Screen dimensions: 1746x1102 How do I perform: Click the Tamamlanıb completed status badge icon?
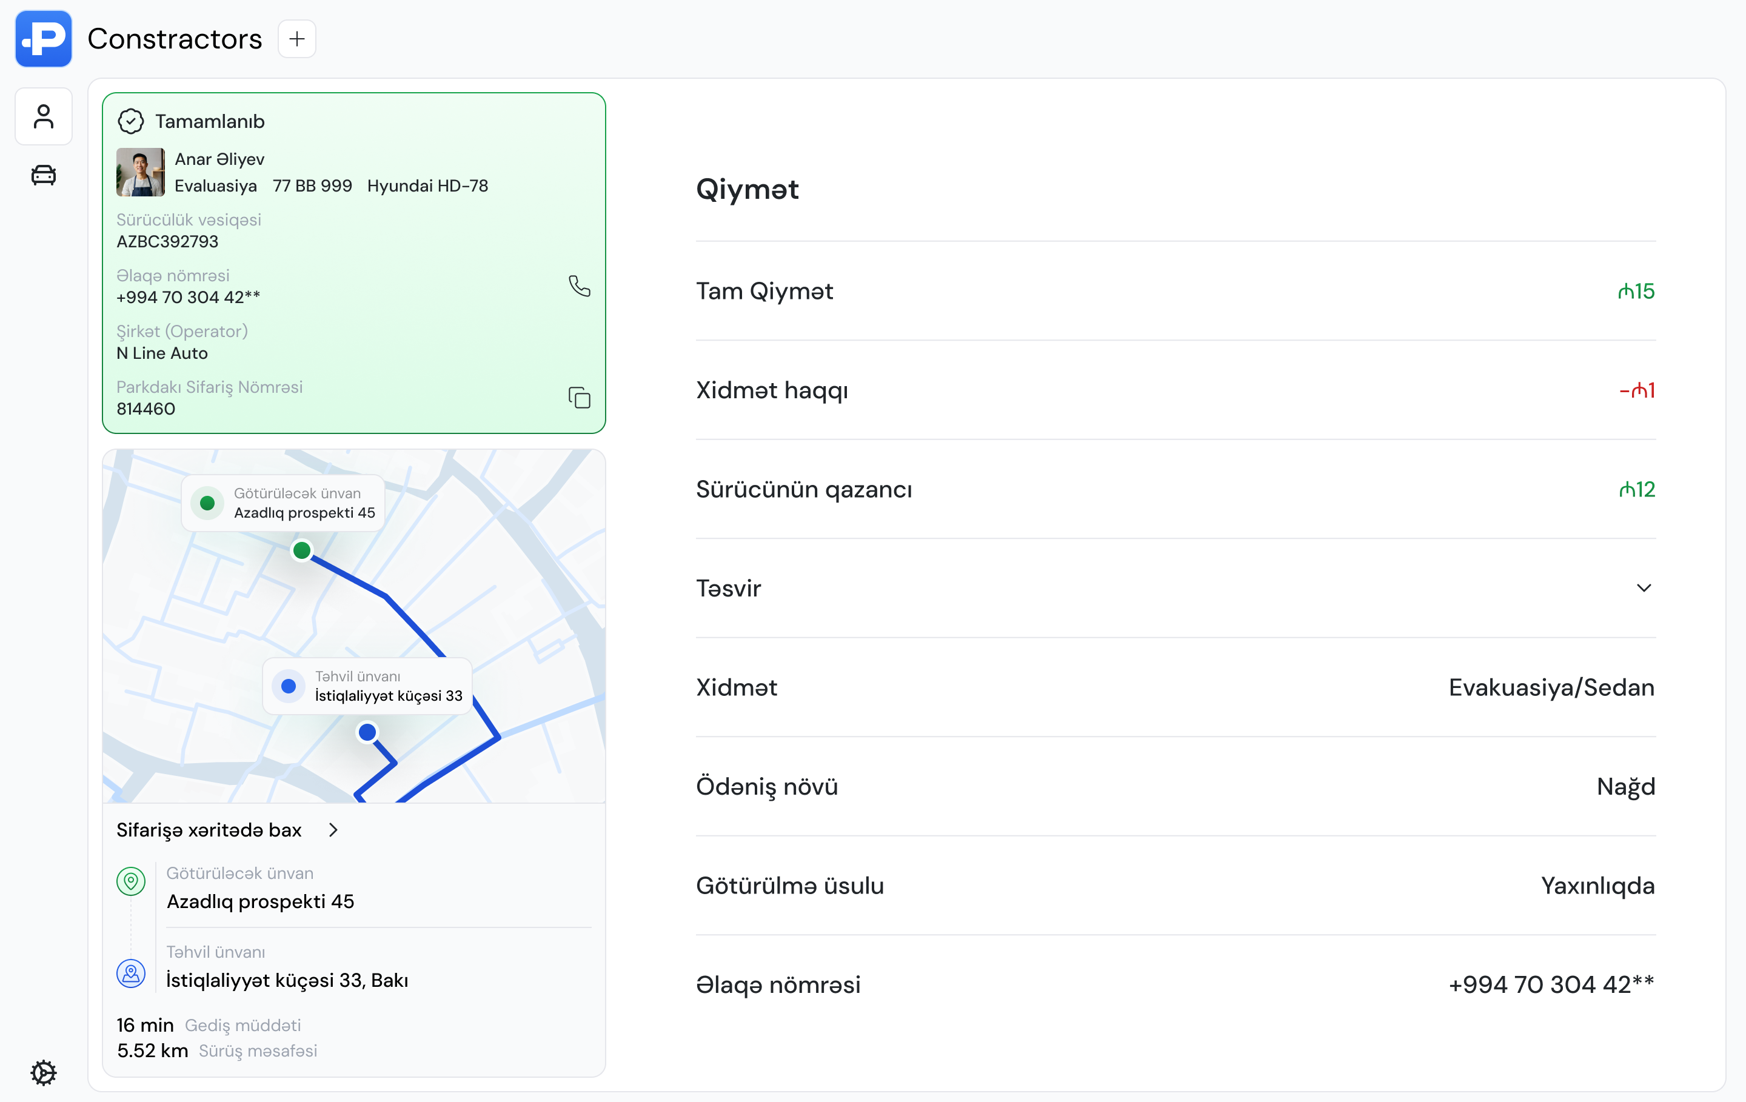pyautogui.click(x=131, y=121)
